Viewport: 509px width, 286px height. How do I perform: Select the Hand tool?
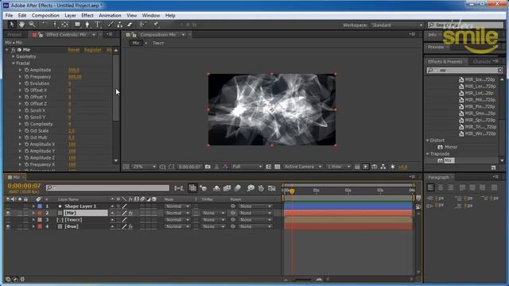(21, 25)
